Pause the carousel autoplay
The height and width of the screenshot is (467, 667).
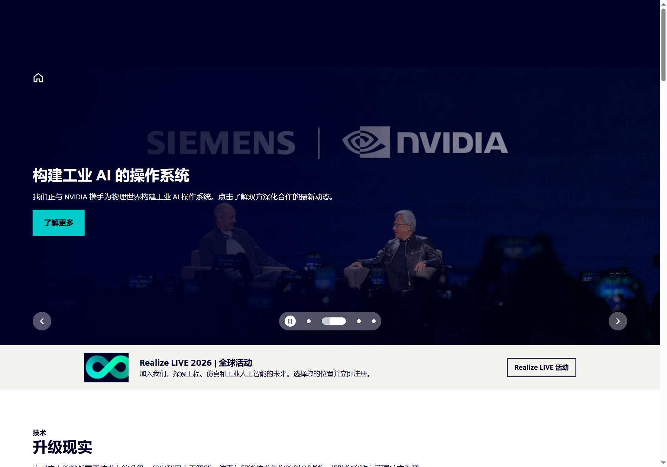pyautogui.click(x=290, y=321)
